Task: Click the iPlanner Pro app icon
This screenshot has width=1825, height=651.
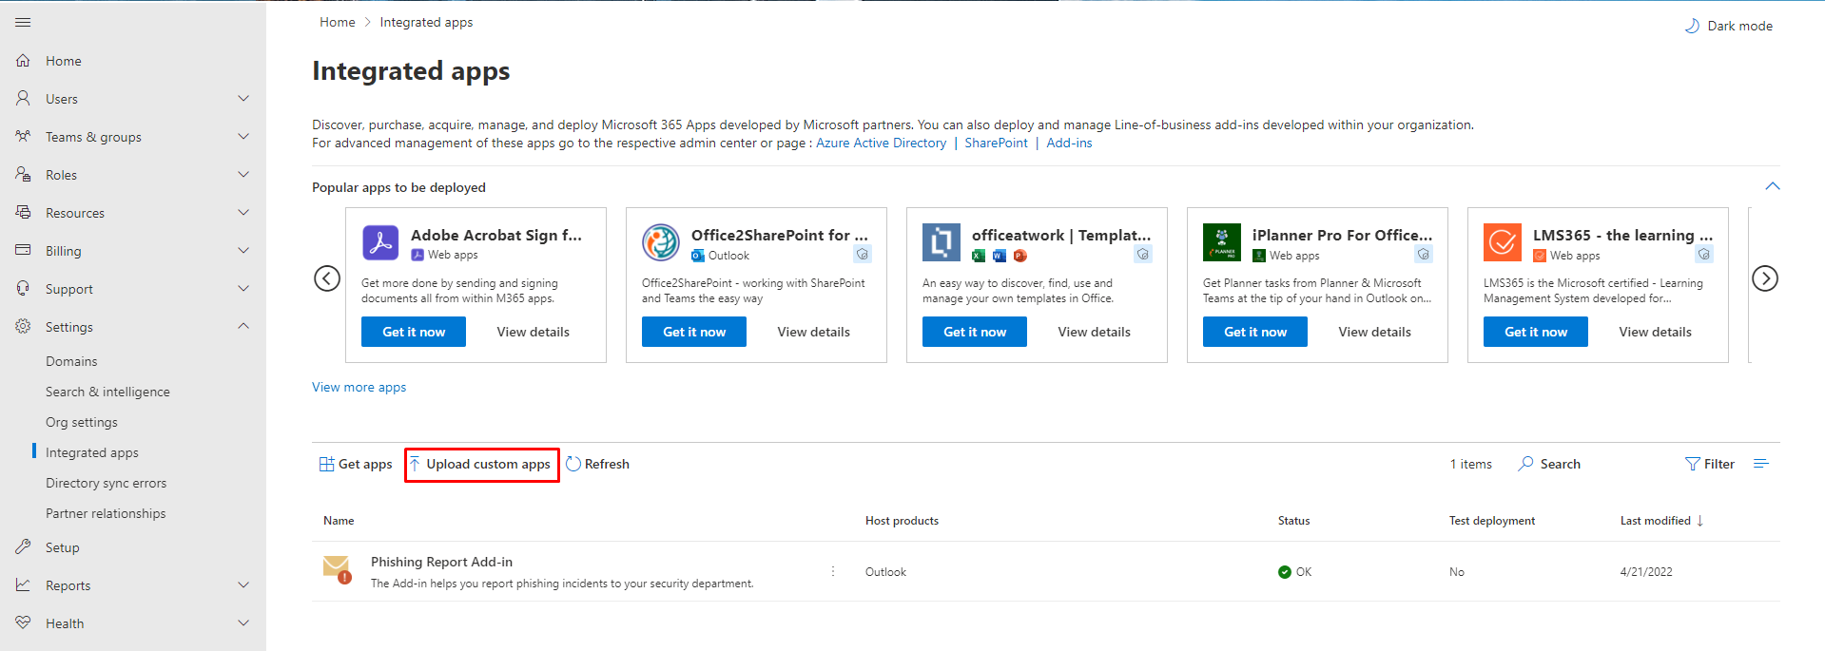Action: point(1222,242)
